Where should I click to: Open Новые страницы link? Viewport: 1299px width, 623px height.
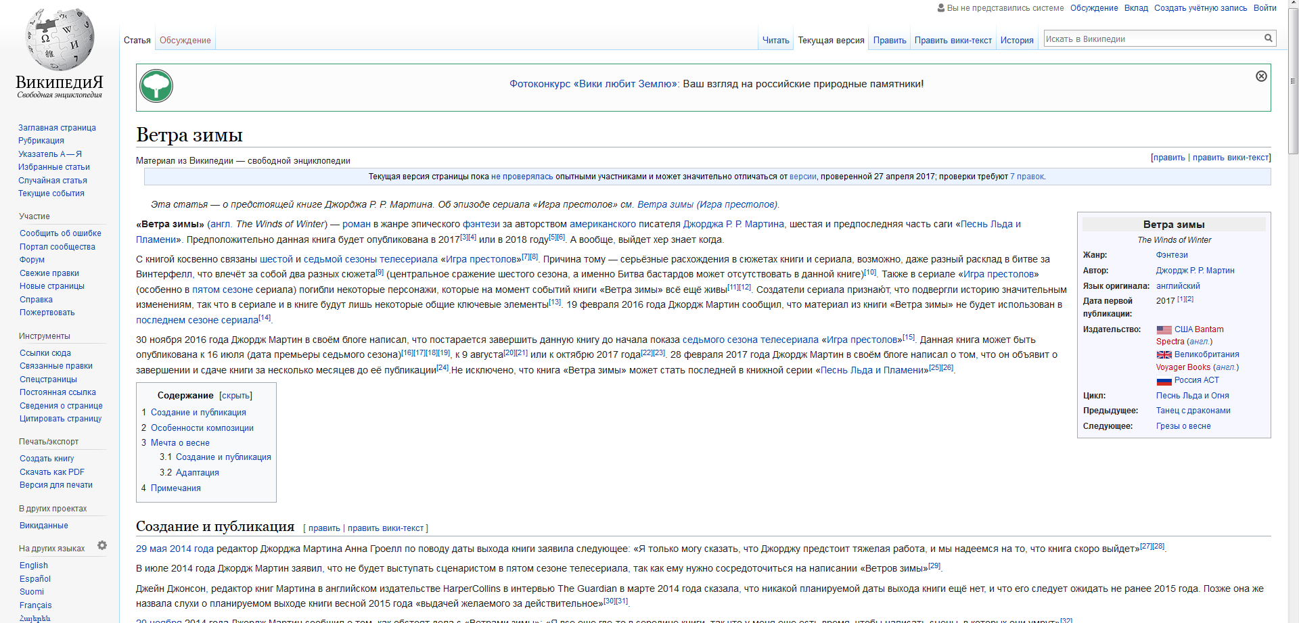tap(52, 286)
